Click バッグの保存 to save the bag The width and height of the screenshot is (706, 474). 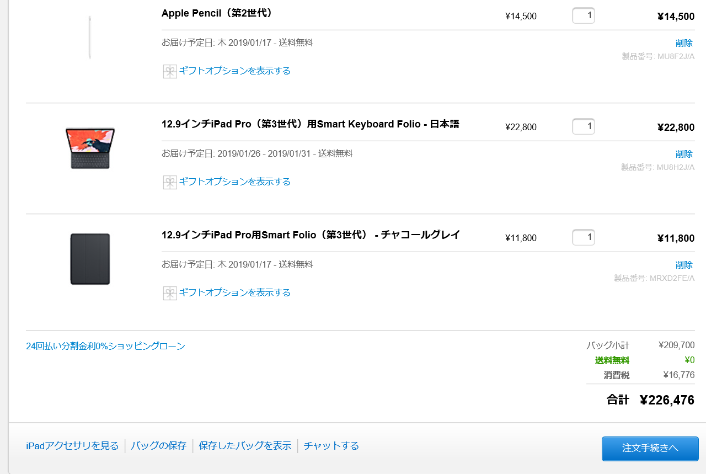point(159,446)
